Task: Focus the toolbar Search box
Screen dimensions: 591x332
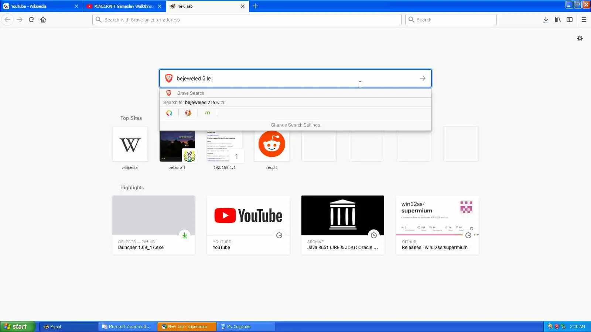Action: [451, 20]
